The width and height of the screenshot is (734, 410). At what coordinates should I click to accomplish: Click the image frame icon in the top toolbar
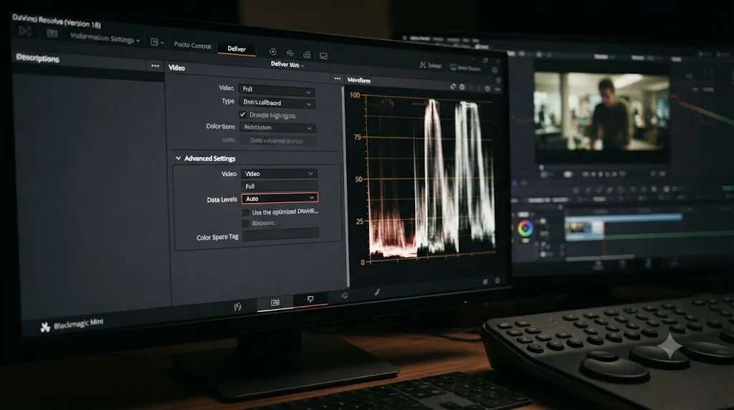323,56
